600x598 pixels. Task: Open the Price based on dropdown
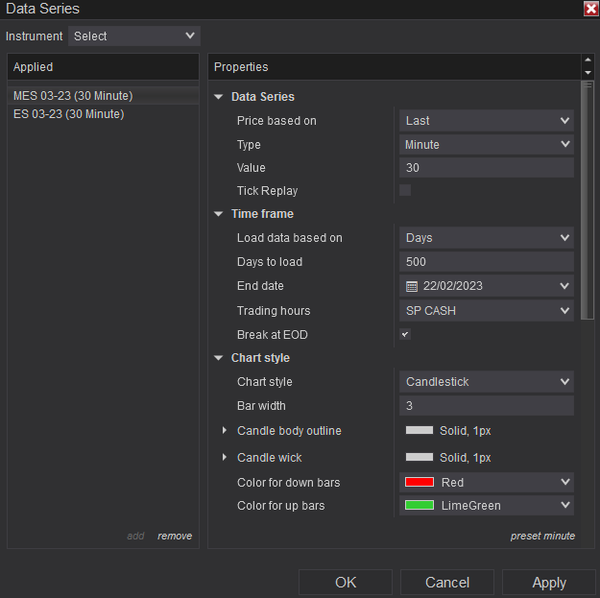pos(486,121)
